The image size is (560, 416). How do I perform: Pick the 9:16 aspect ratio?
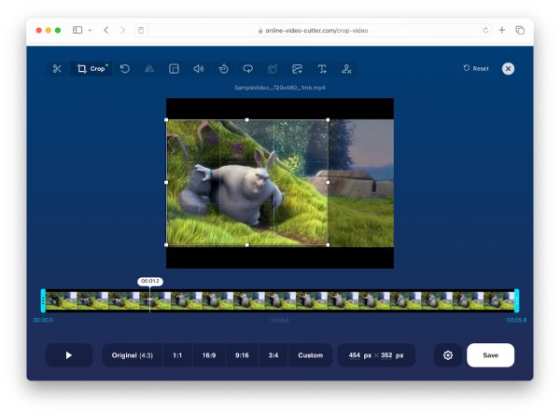242,355
